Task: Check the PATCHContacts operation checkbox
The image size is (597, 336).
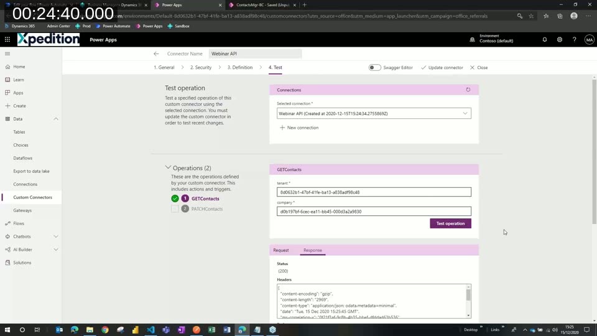Action: (175, 209)
